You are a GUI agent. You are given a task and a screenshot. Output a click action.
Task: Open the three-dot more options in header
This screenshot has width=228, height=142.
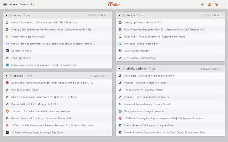[x=223, y=4]
